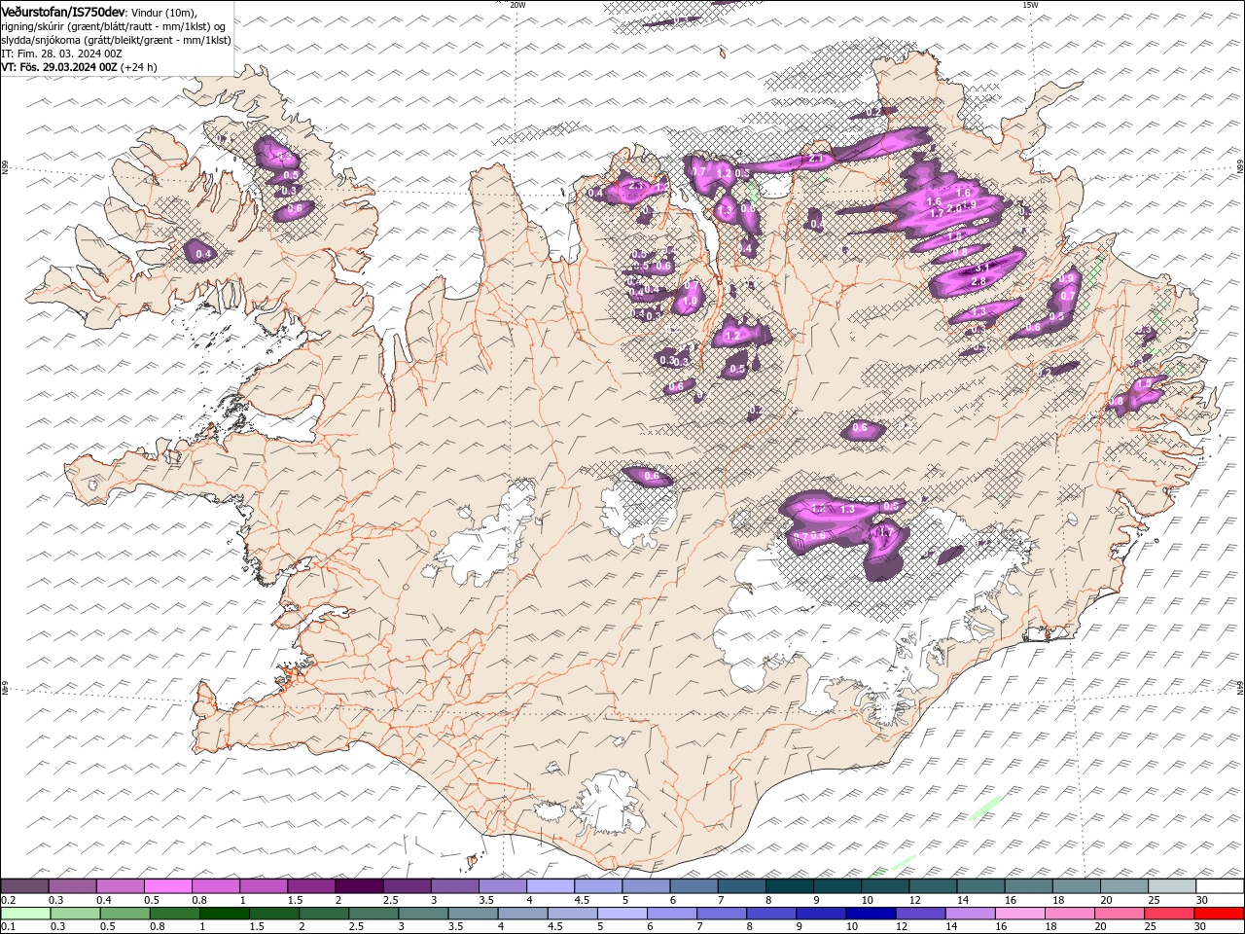
Task: Click the bright pink 0.5 swatch in upper legend
Action: (x=167, y=886)
